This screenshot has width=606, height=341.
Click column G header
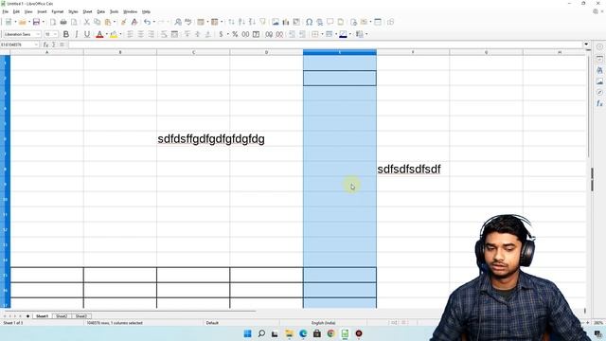(x=486, y=52)
